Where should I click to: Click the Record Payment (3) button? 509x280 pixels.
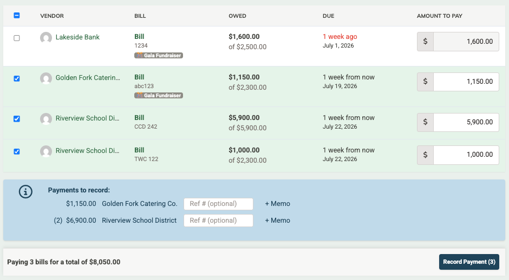(x=469, y=262)
